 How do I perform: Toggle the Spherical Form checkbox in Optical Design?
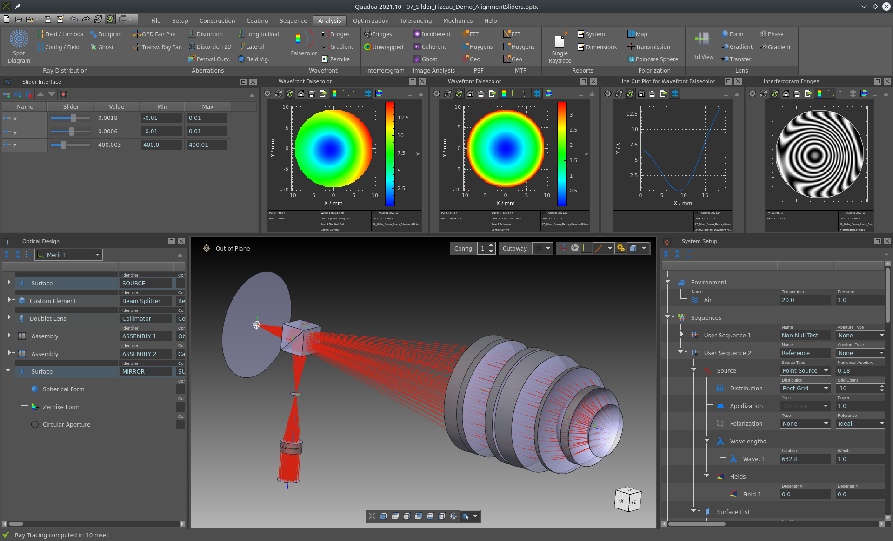coord(181,389)
